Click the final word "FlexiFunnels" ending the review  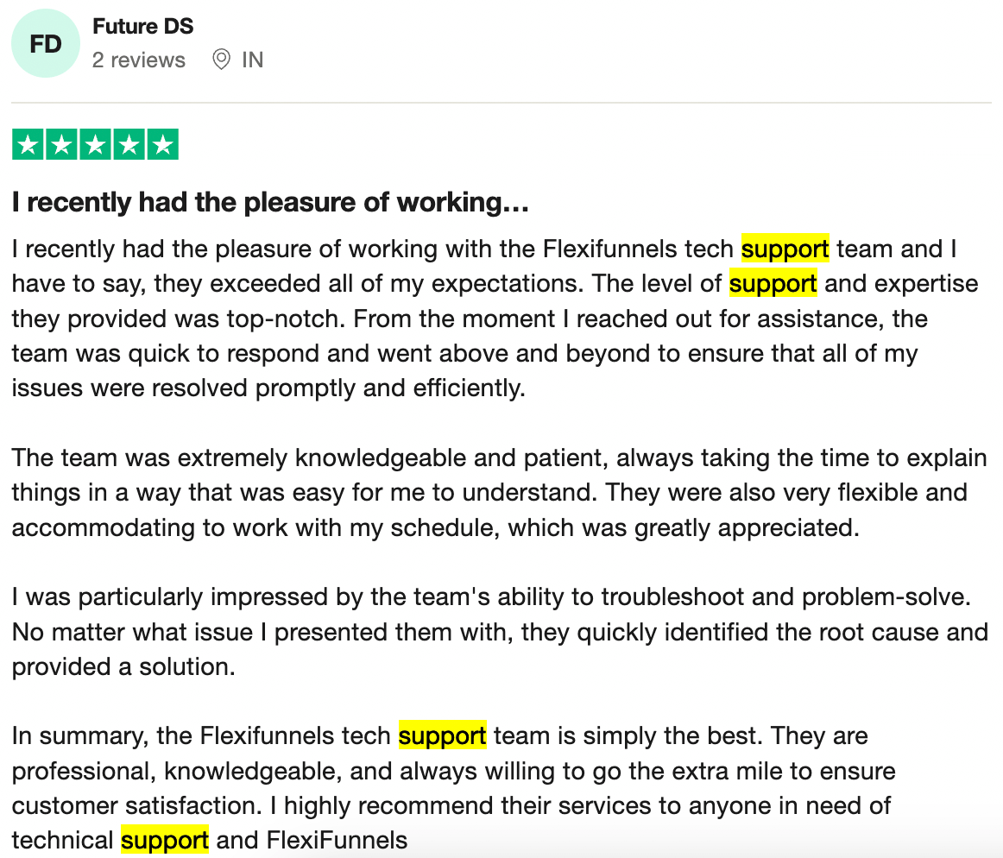337,840
